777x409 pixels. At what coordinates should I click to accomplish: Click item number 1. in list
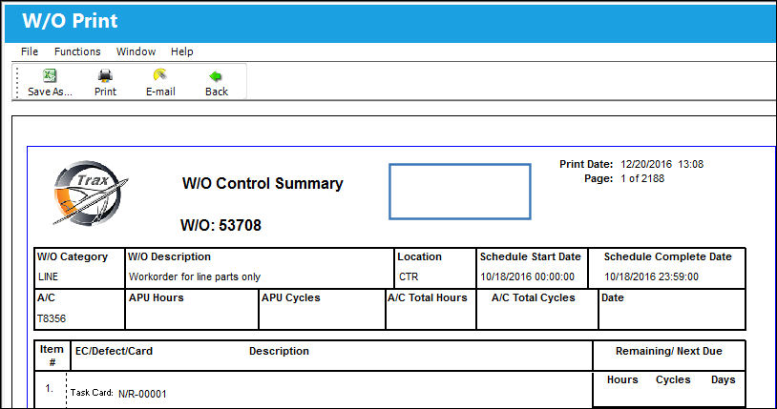[49, 388]
